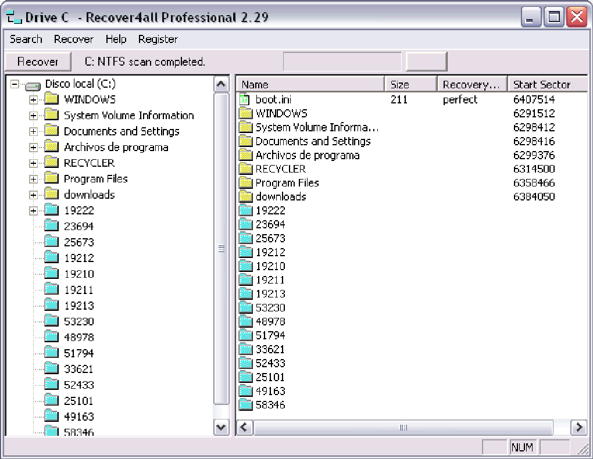Viewport: 593px width, 459px height.
Task: Open the Search menu
Action: 26,39
